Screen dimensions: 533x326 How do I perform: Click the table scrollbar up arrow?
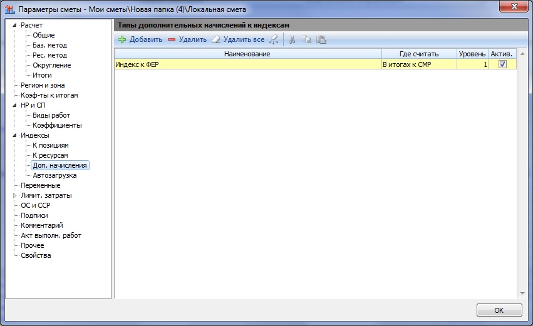pyautogui.click(x=522, y=54)
